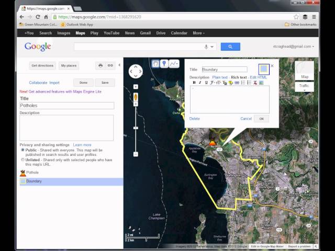
Task: Click Cancel in the Boundary dialog
Action: coord(246,119)
